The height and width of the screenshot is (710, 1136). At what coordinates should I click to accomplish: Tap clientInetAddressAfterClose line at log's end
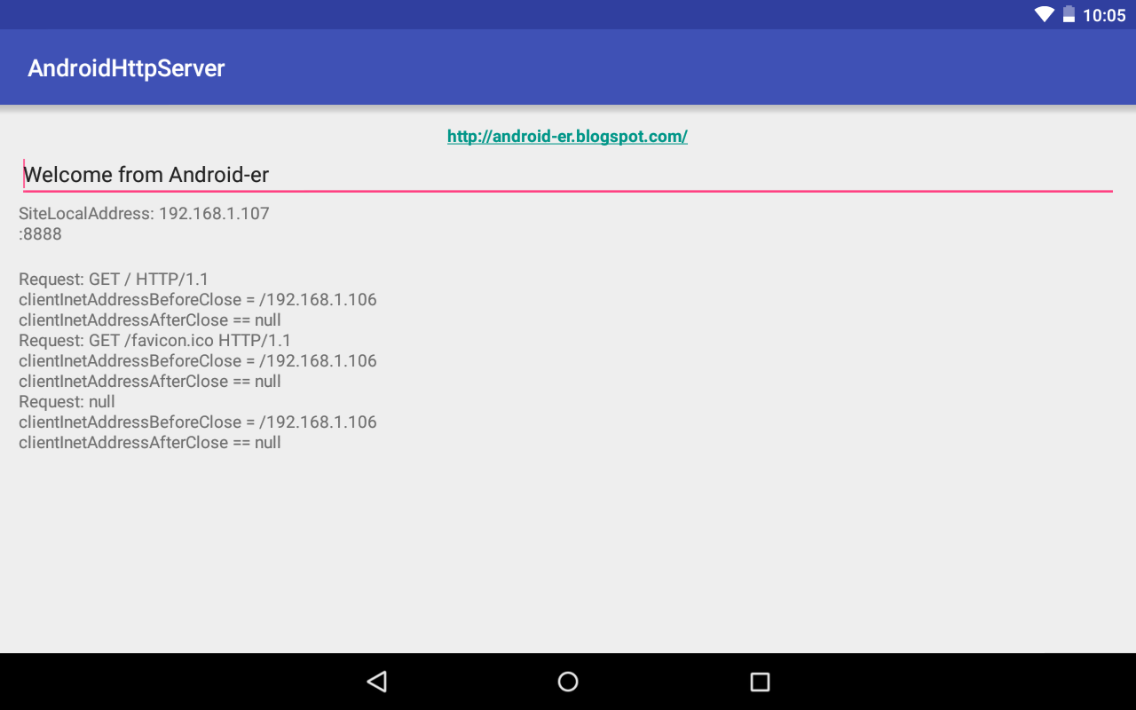click(150, 443)
